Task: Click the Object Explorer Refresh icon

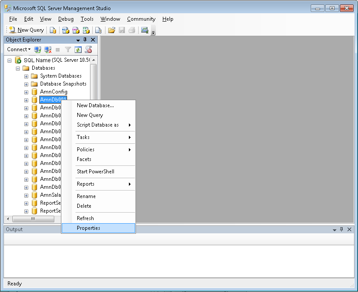Action: point(78,49)
